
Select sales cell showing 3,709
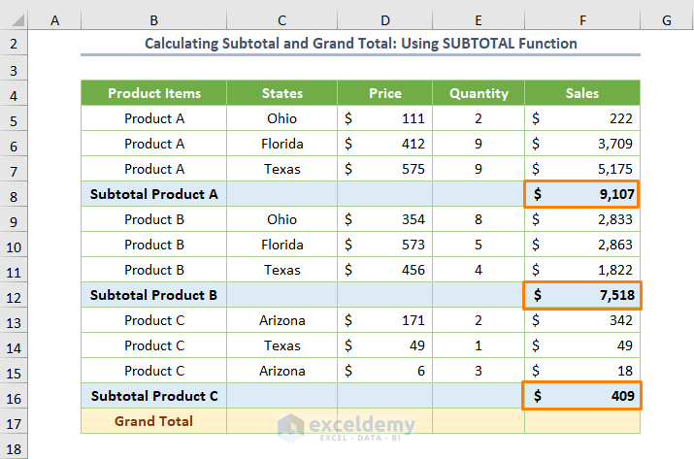(582, 144)
